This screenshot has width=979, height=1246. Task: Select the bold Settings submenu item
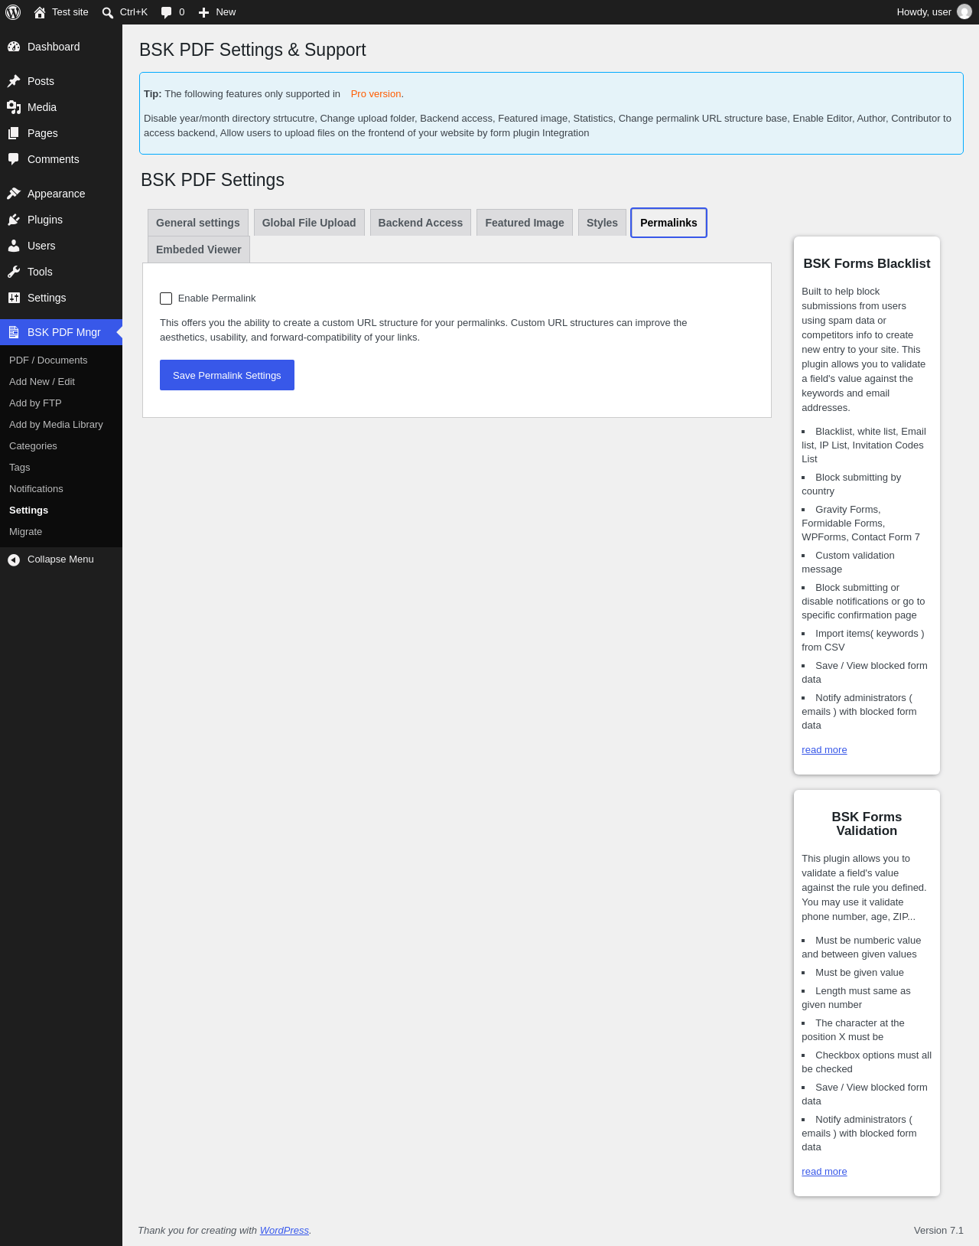pyautogui.click(x=29, y=510)
